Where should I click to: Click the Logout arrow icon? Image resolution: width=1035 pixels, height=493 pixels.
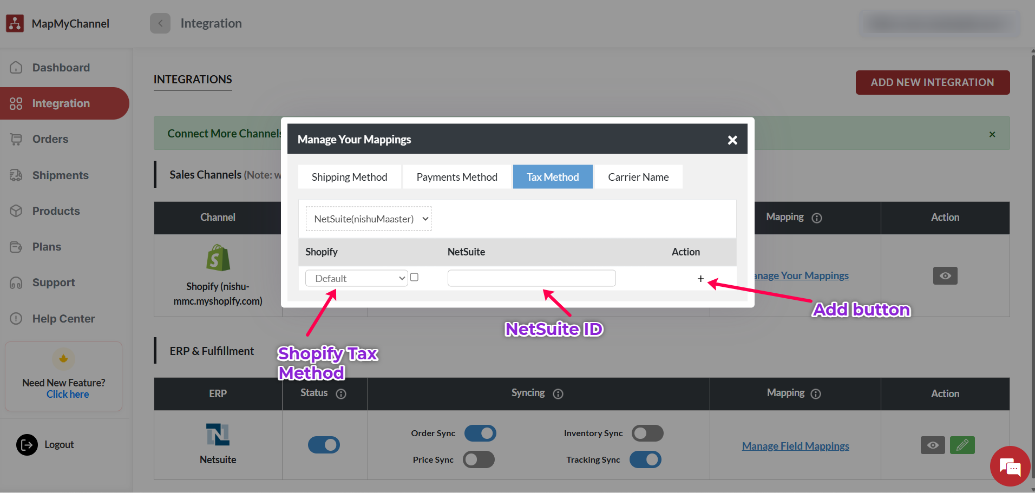click(x=27, y=445)
